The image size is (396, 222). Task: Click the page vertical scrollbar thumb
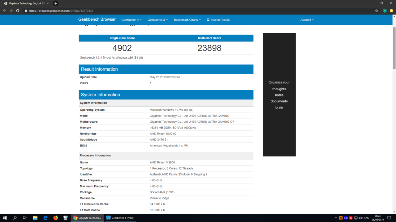click(394, 48)
